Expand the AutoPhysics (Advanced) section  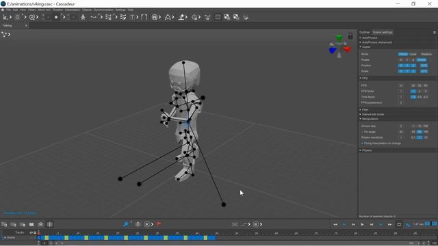(x=377, y=42)
